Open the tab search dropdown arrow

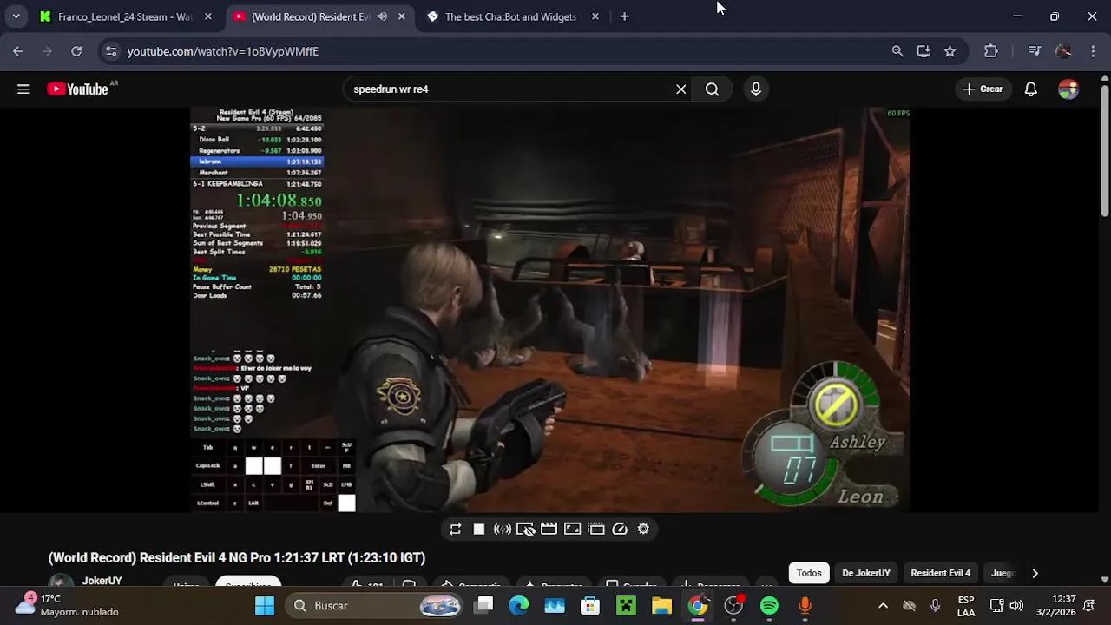pyautogui.click(x=16, y=16)
